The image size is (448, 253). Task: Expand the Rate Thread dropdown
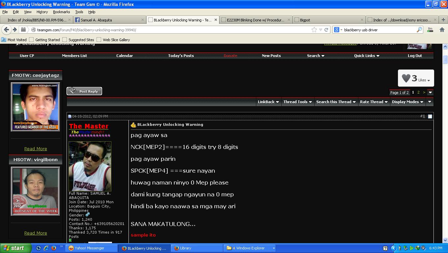(x=374, y=102)
